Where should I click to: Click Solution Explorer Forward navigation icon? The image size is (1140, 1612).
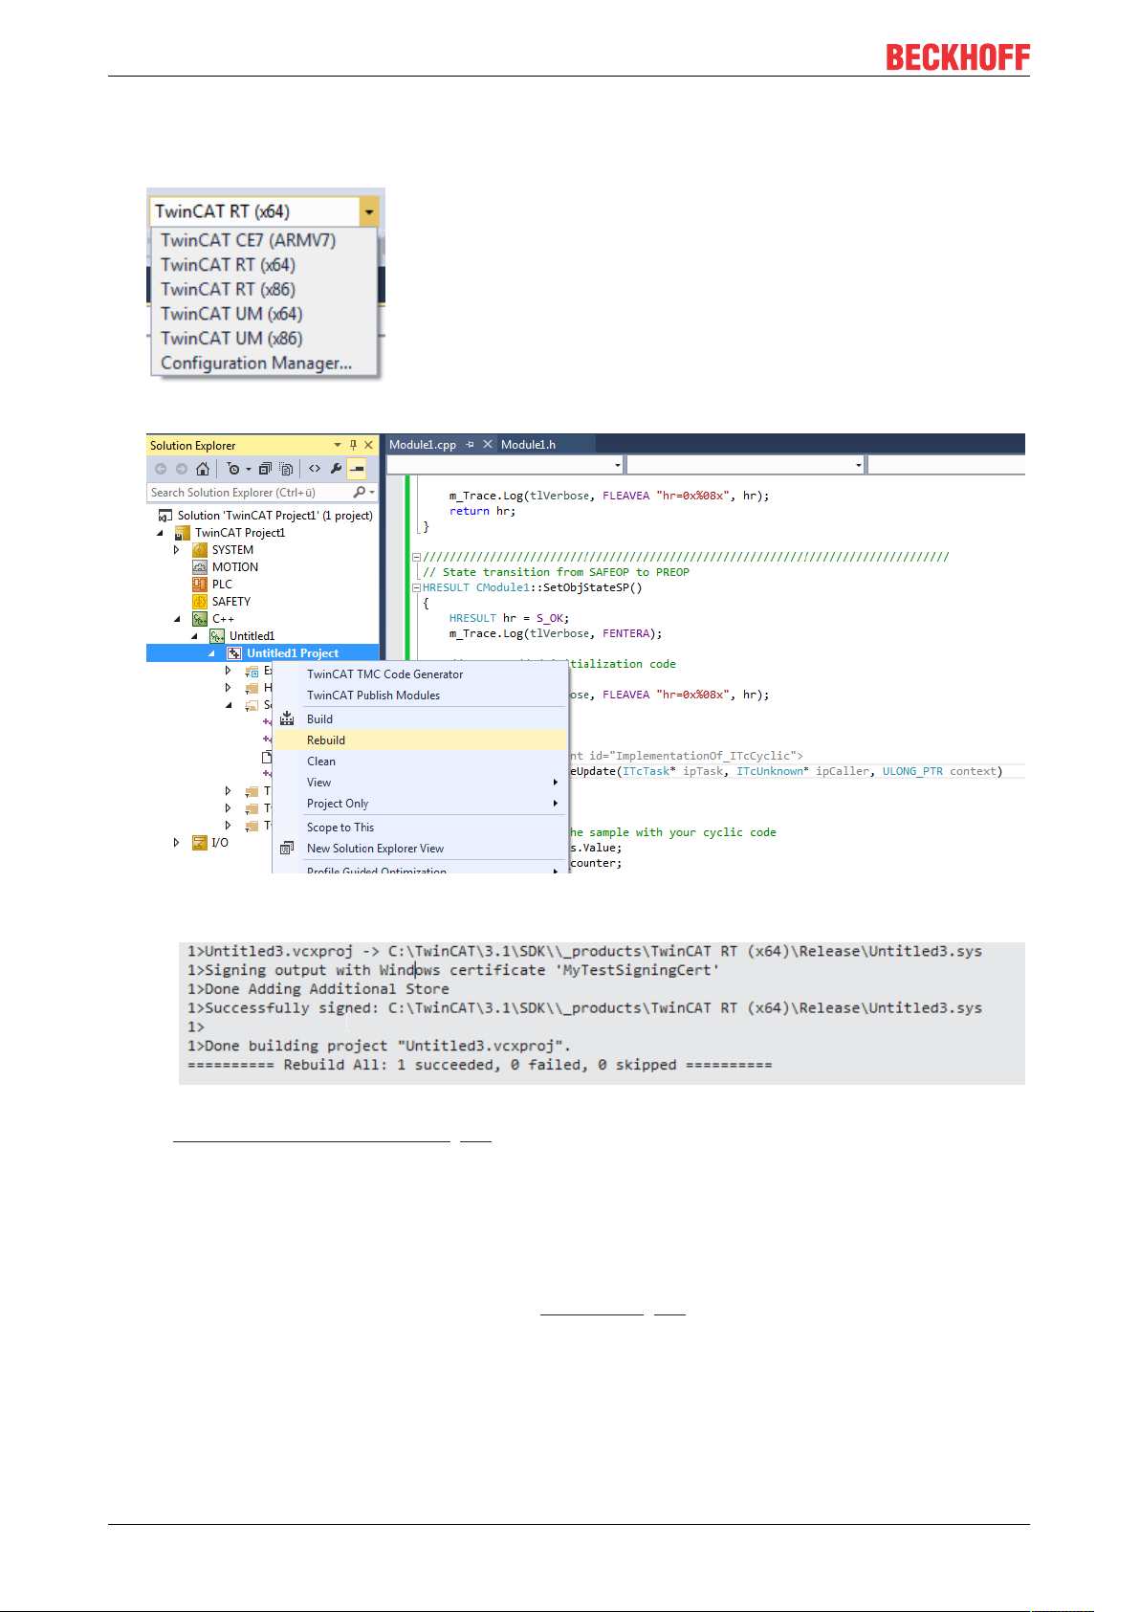click(182, 469)
